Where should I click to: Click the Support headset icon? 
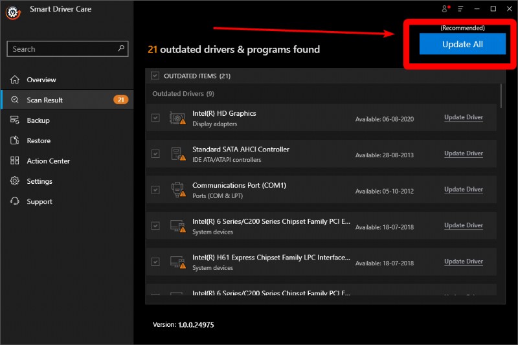(x=14, y=201)
